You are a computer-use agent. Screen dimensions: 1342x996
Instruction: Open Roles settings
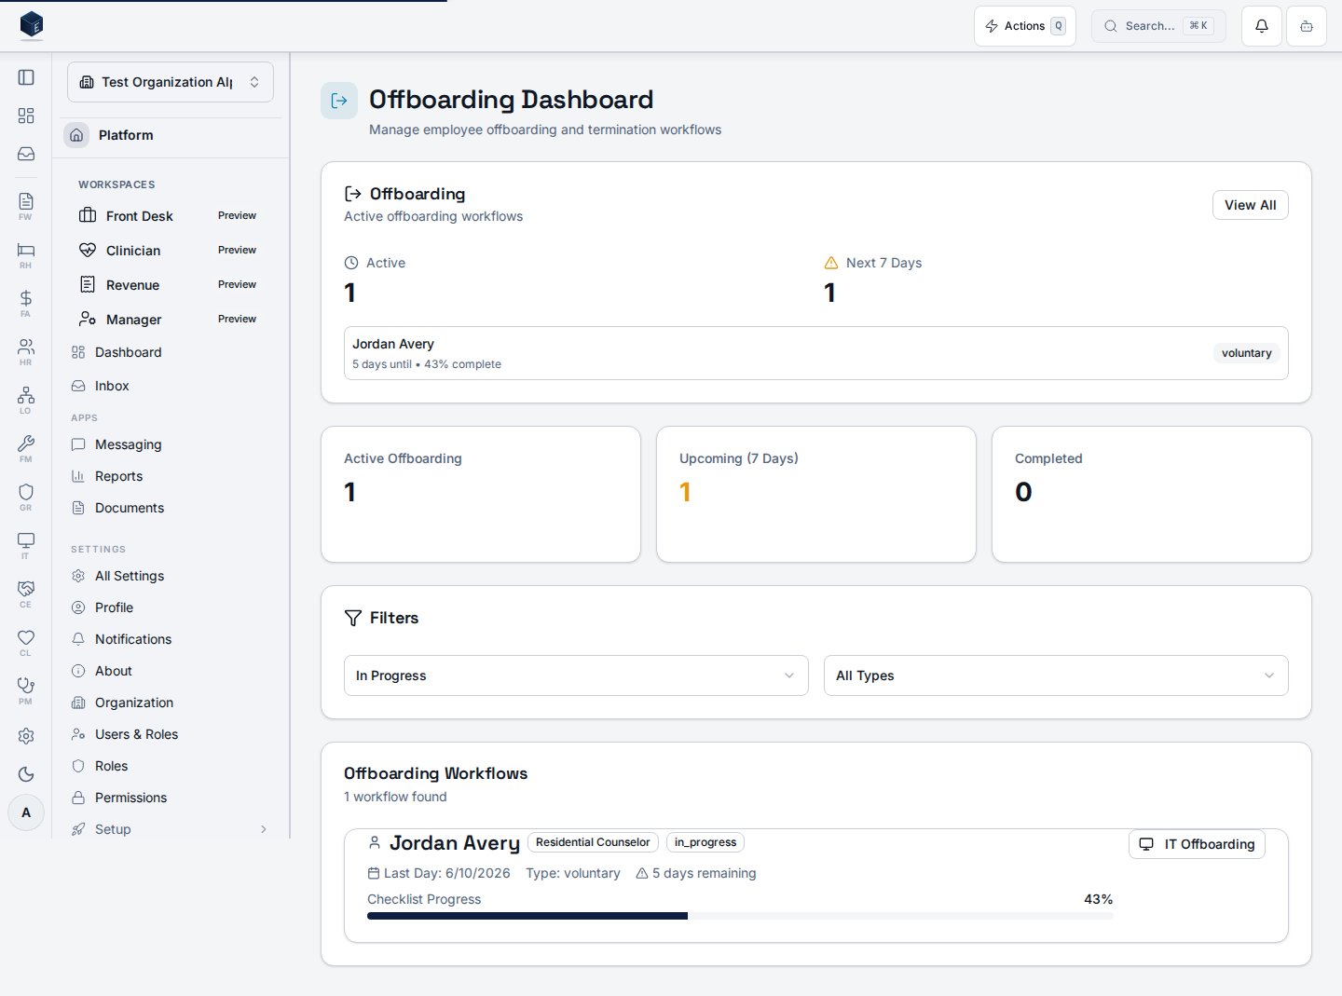(171, 766)
